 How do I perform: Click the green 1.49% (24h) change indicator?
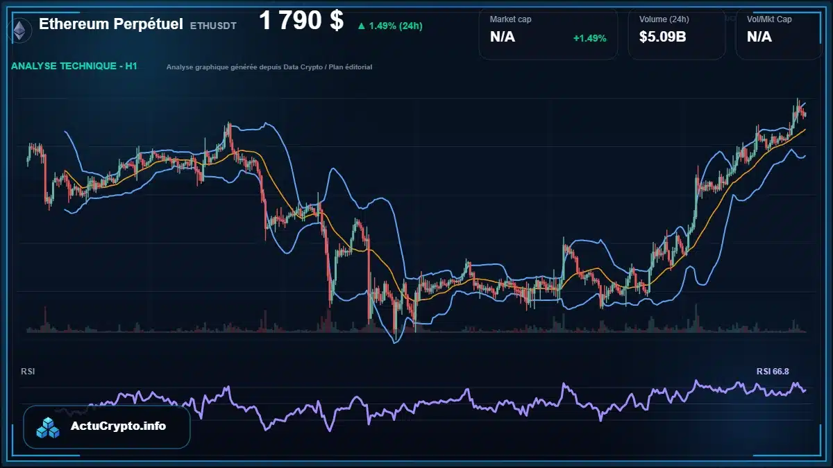pyautogui.click(x=389, y=26)
